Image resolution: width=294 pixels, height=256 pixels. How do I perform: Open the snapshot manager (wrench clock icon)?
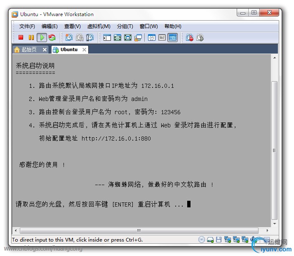[90, 38]
